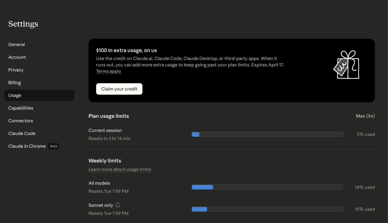The width and height of the screenshot is (388, 223).
Task: Open Claude in Chrome settings
Action: [x=27, y=146]
